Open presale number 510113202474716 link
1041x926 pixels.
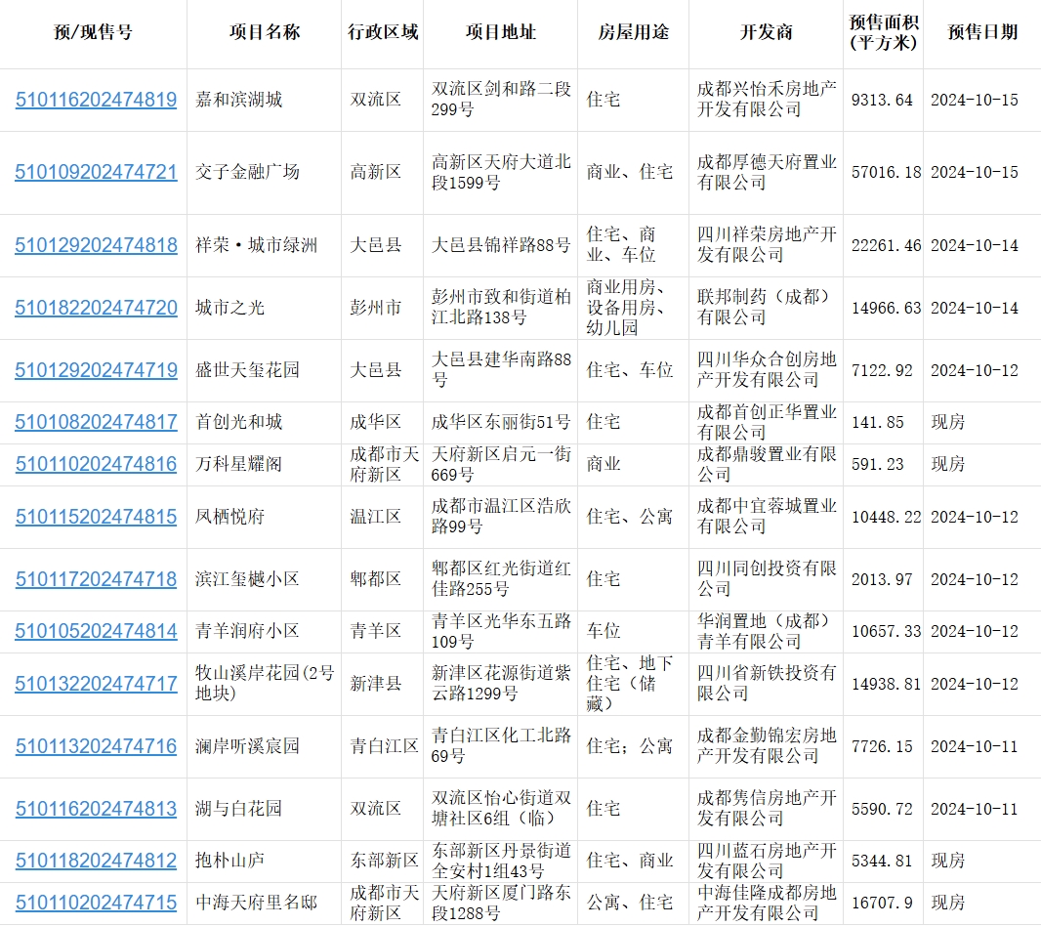[97, 746]
